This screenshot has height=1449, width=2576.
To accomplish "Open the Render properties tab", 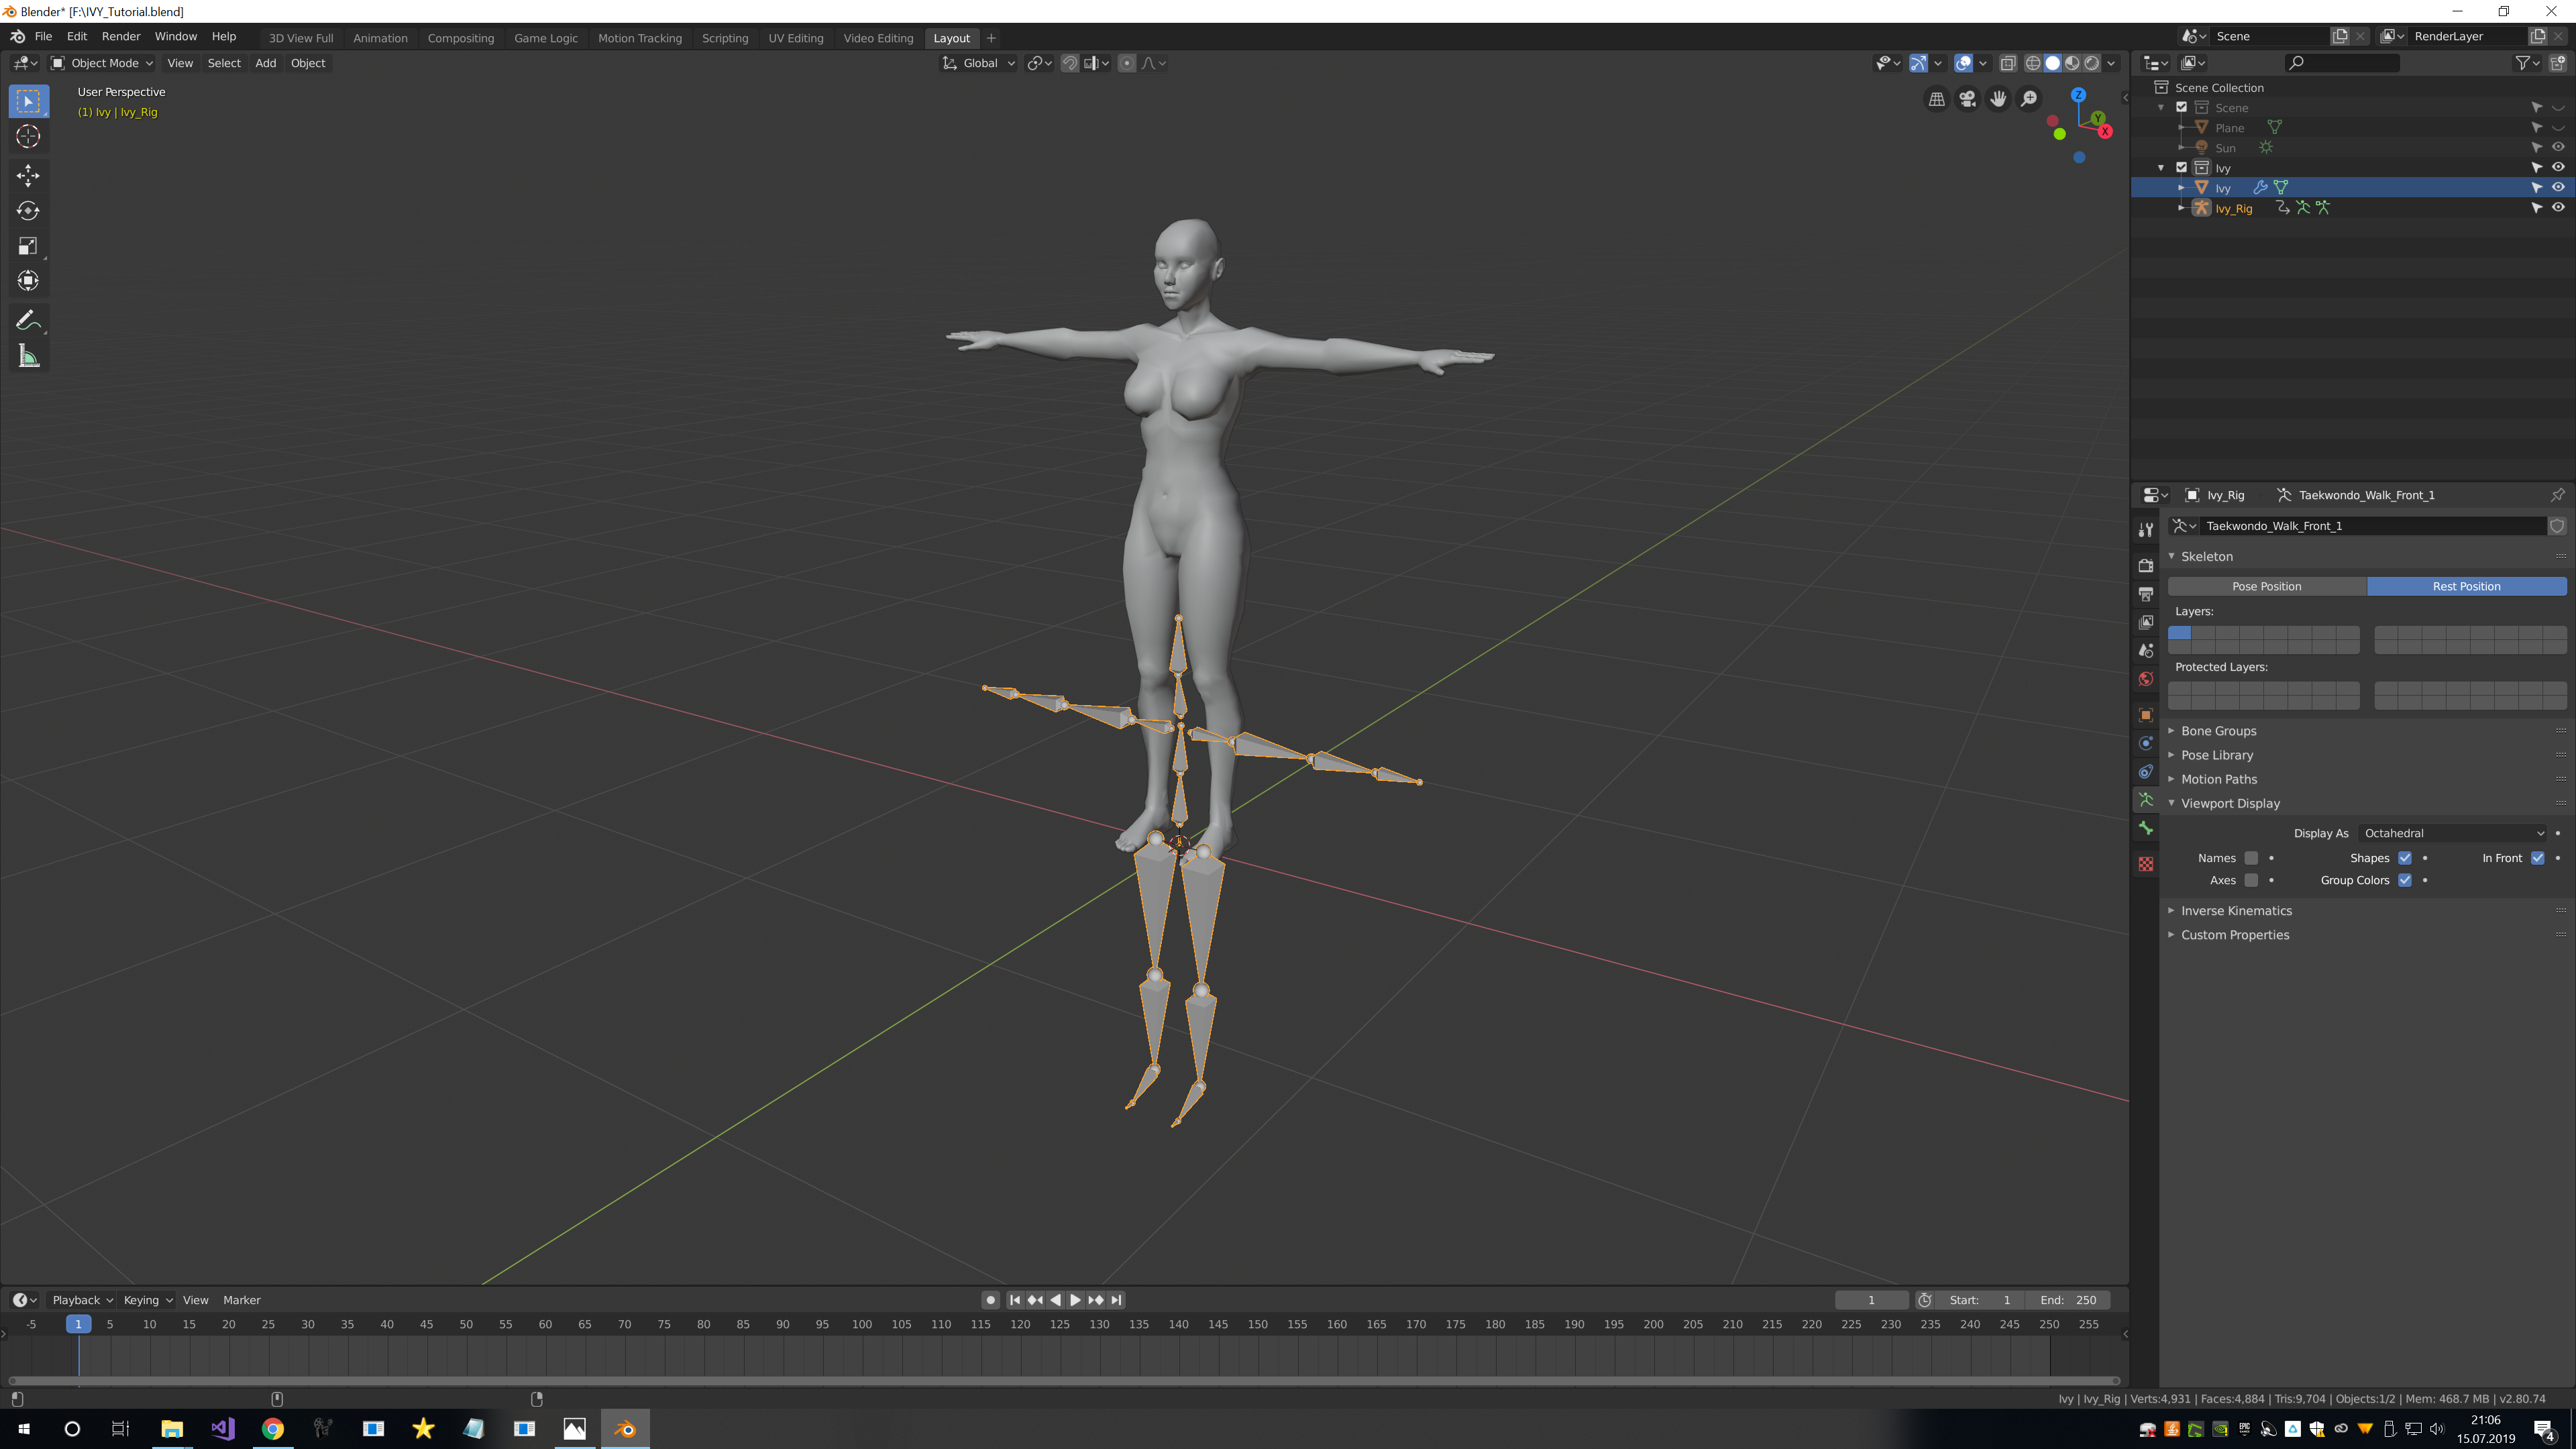I will pos(2145,565).
